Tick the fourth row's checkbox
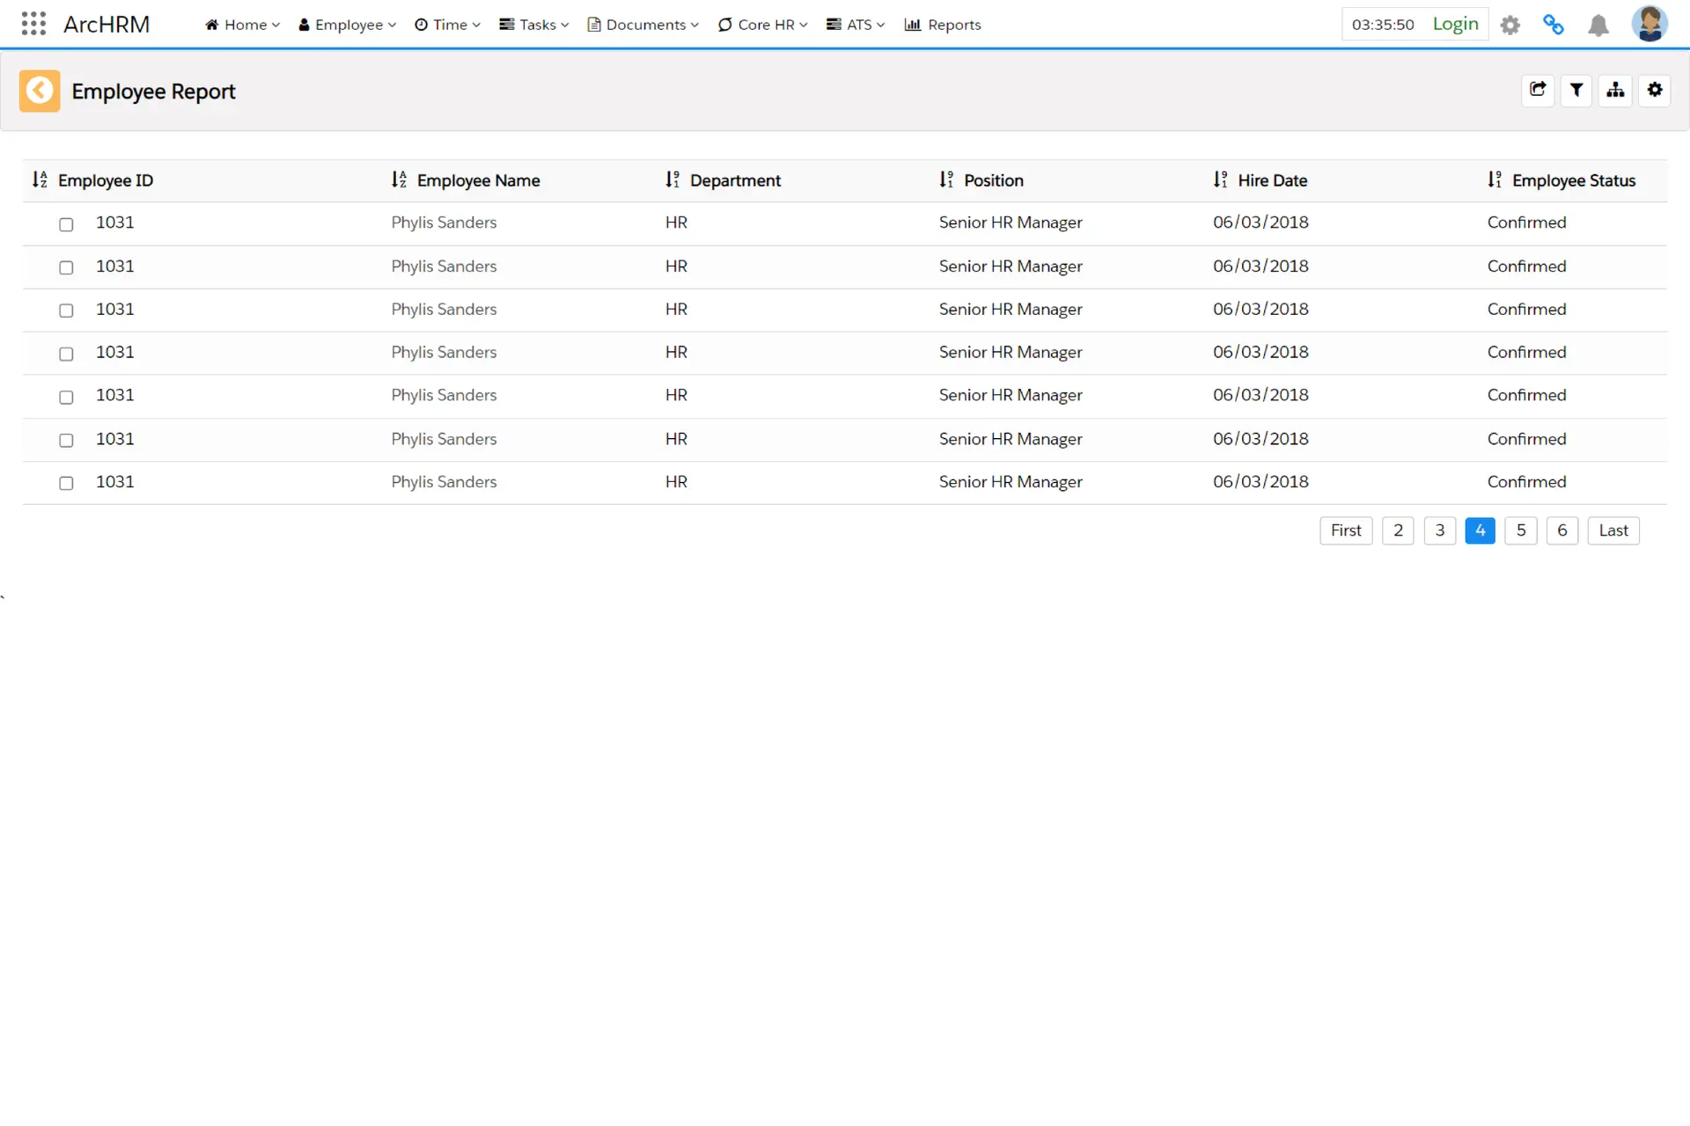The height and width of the screenshot is (1126, 1690). [x=66, y=354]
